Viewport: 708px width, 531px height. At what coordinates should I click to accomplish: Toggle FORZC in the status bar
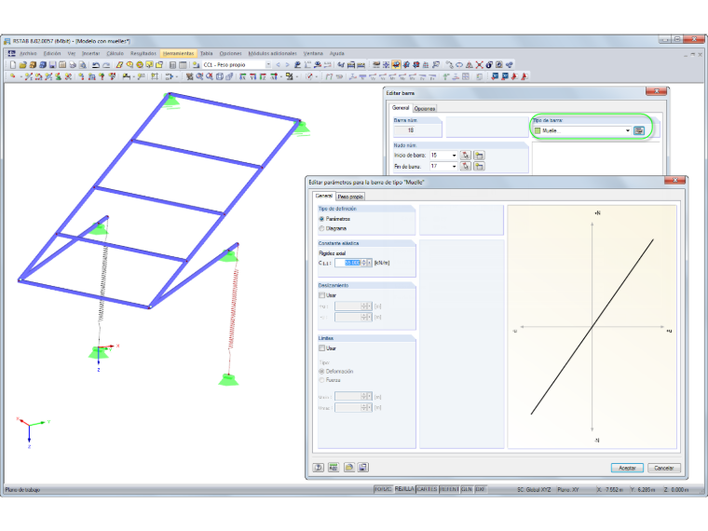(x=383, y=489)
